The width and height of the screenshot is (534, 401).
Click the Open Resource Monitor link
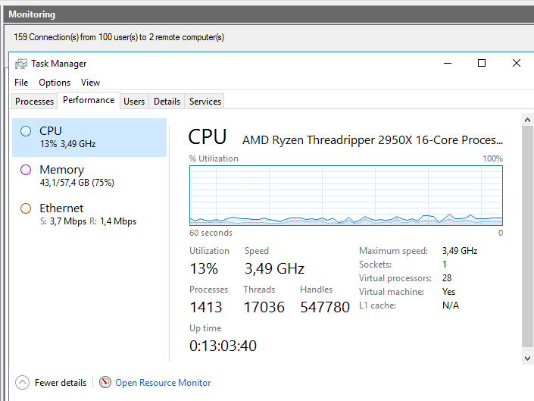coord(163,383)
